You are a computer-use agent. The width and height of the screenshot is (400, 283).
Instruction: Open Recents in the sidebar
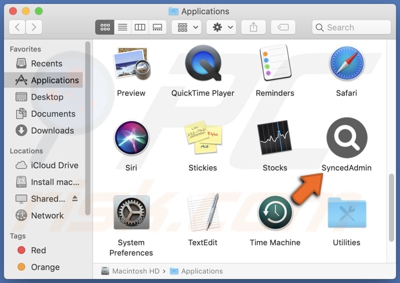(44, 63)
